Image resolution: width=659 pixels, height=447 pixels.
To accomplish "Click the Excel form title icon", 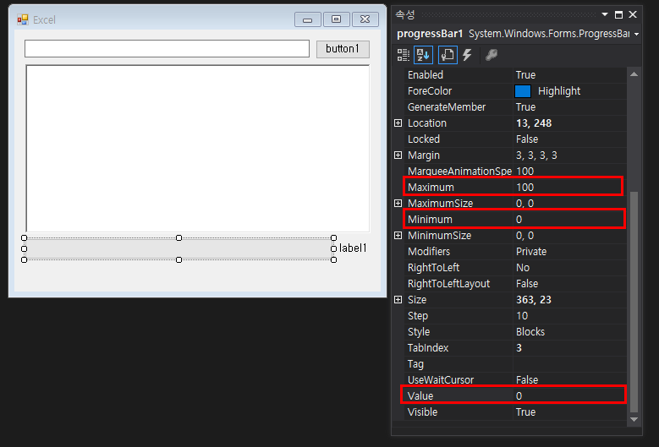I will [x=22, y=19].
